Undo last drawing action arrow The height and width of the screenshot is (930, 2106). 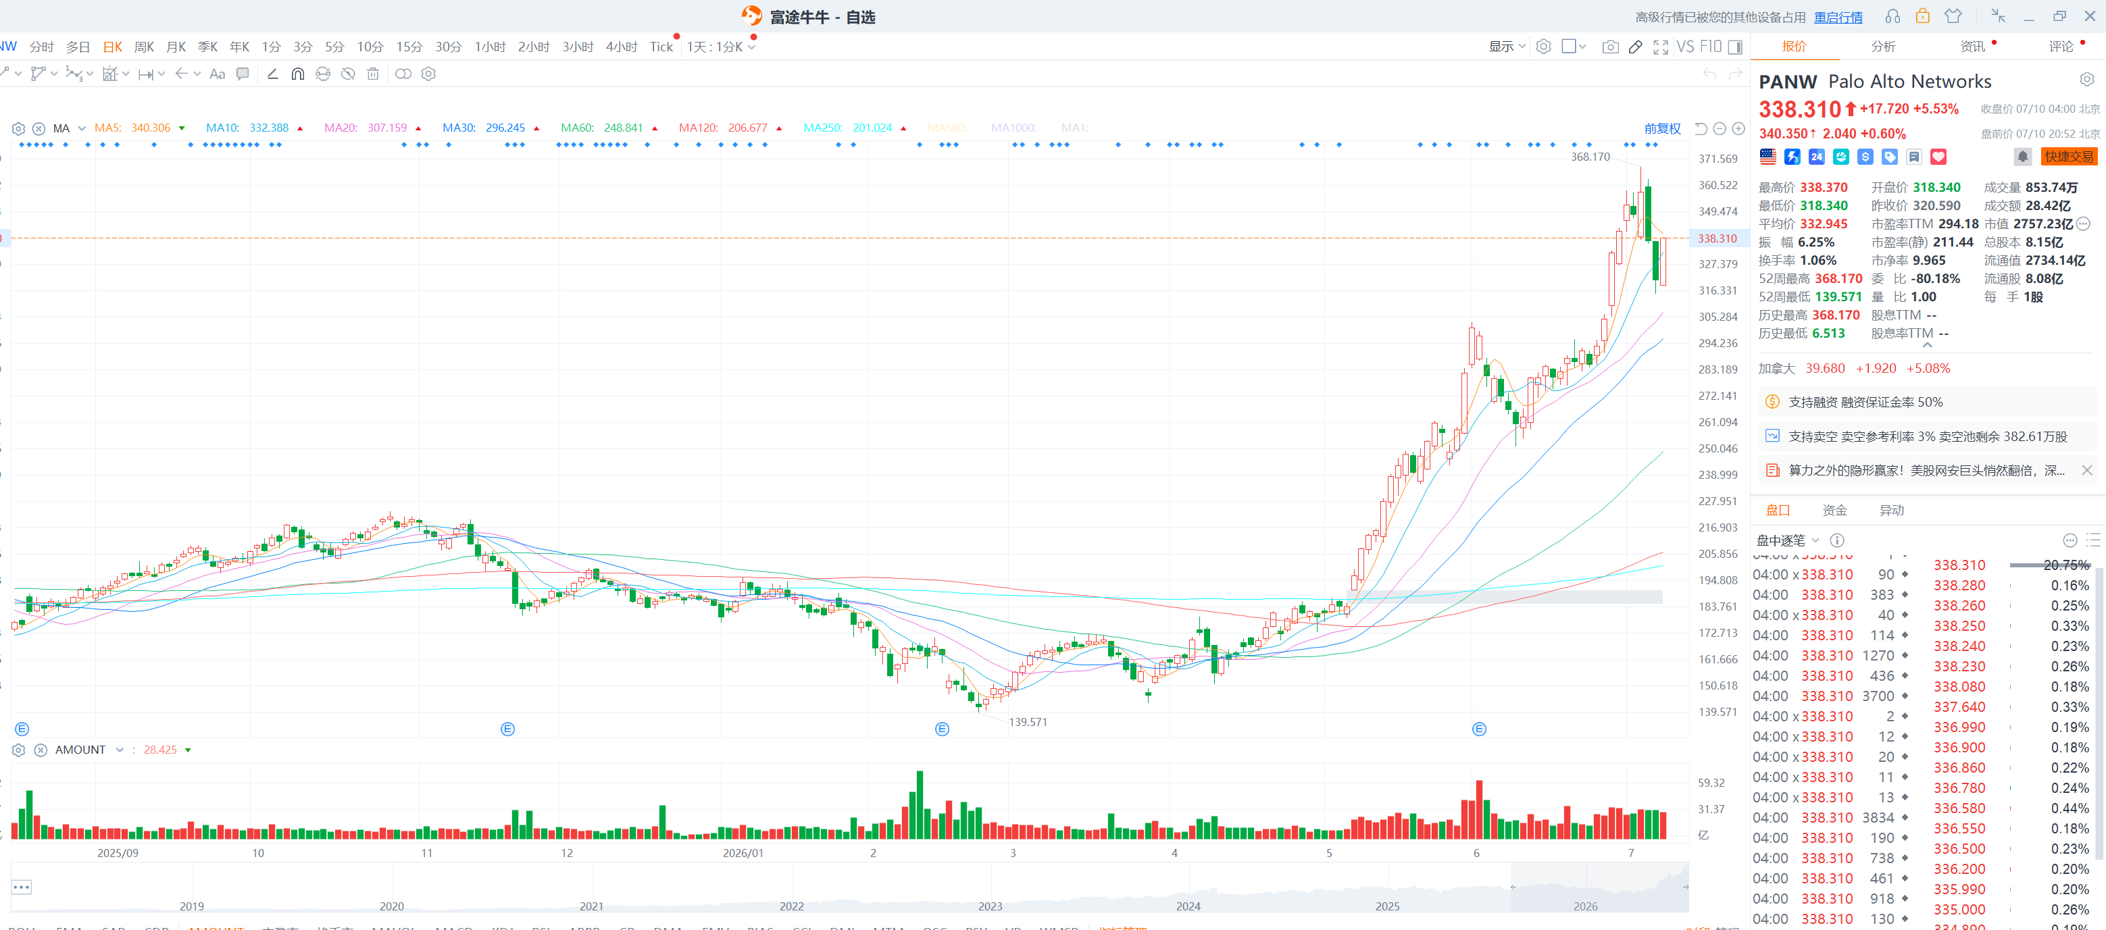click(1709, 74)
